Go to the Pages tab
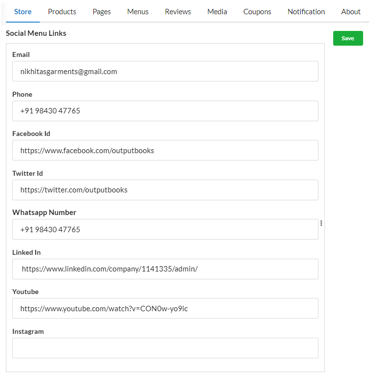This screenshot has height=377, width=369. [102, 12]
